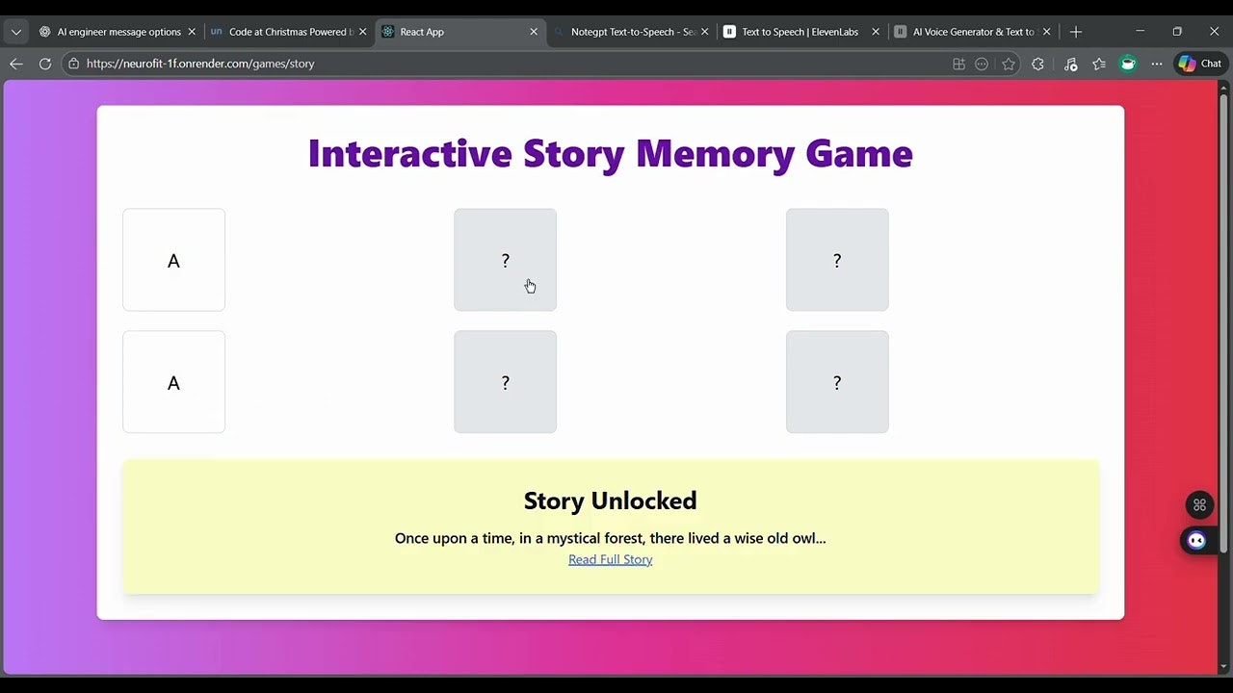Switch to Code at Christmas Powered tab

288,32
